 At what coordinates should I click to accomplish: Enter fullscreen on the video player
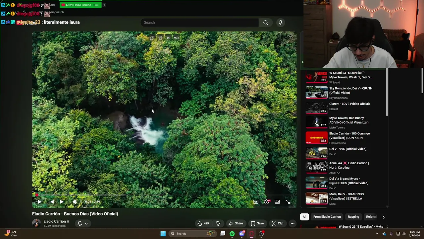(288, 201)
